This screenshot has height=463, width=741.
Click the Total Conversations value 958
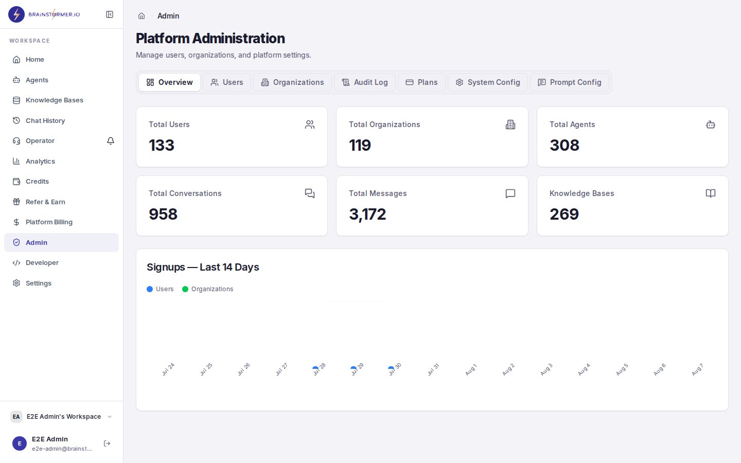pos(163,214)
